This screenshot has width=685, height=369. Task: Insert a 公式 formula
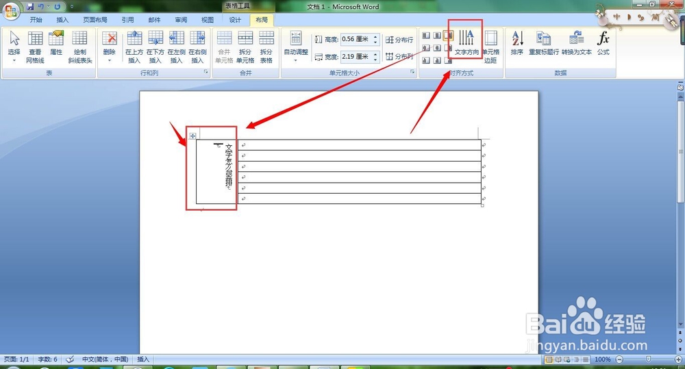click(x=603, y=43)
